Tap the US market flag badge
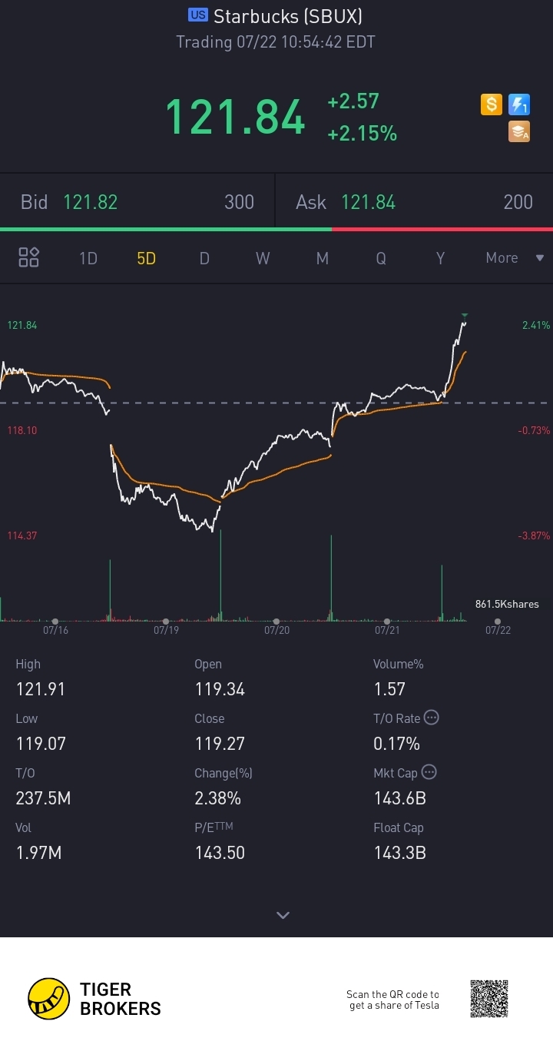 198,15
